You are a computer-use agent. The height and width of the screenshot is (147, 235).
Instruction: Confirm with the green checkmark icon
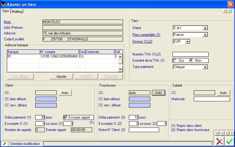229,141
